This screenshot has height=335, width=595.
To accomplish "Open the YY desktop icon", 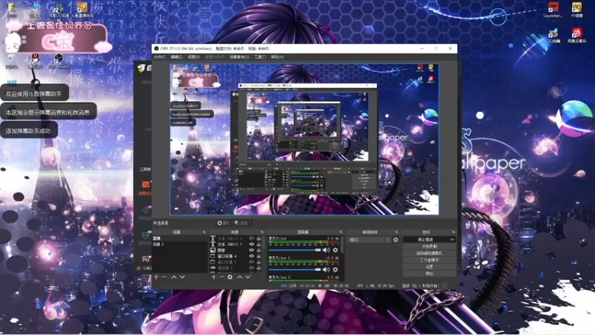I will [x=577, y=10].
